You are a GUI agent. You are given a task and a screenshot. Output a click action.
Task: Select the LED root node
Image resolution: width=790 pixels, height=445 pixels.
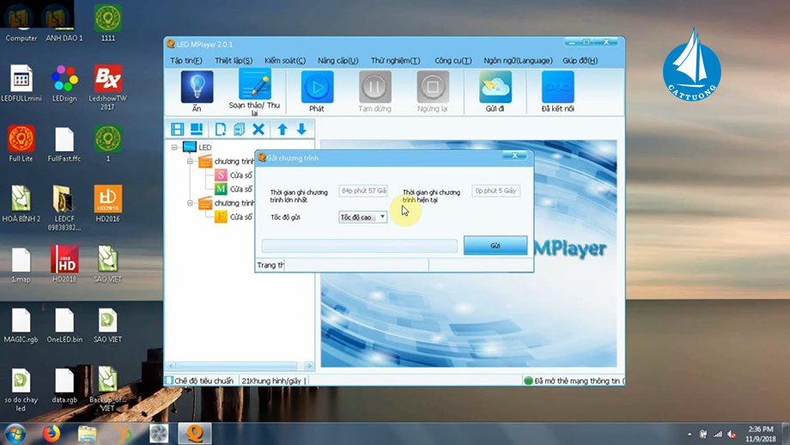(x=204, y=147)
